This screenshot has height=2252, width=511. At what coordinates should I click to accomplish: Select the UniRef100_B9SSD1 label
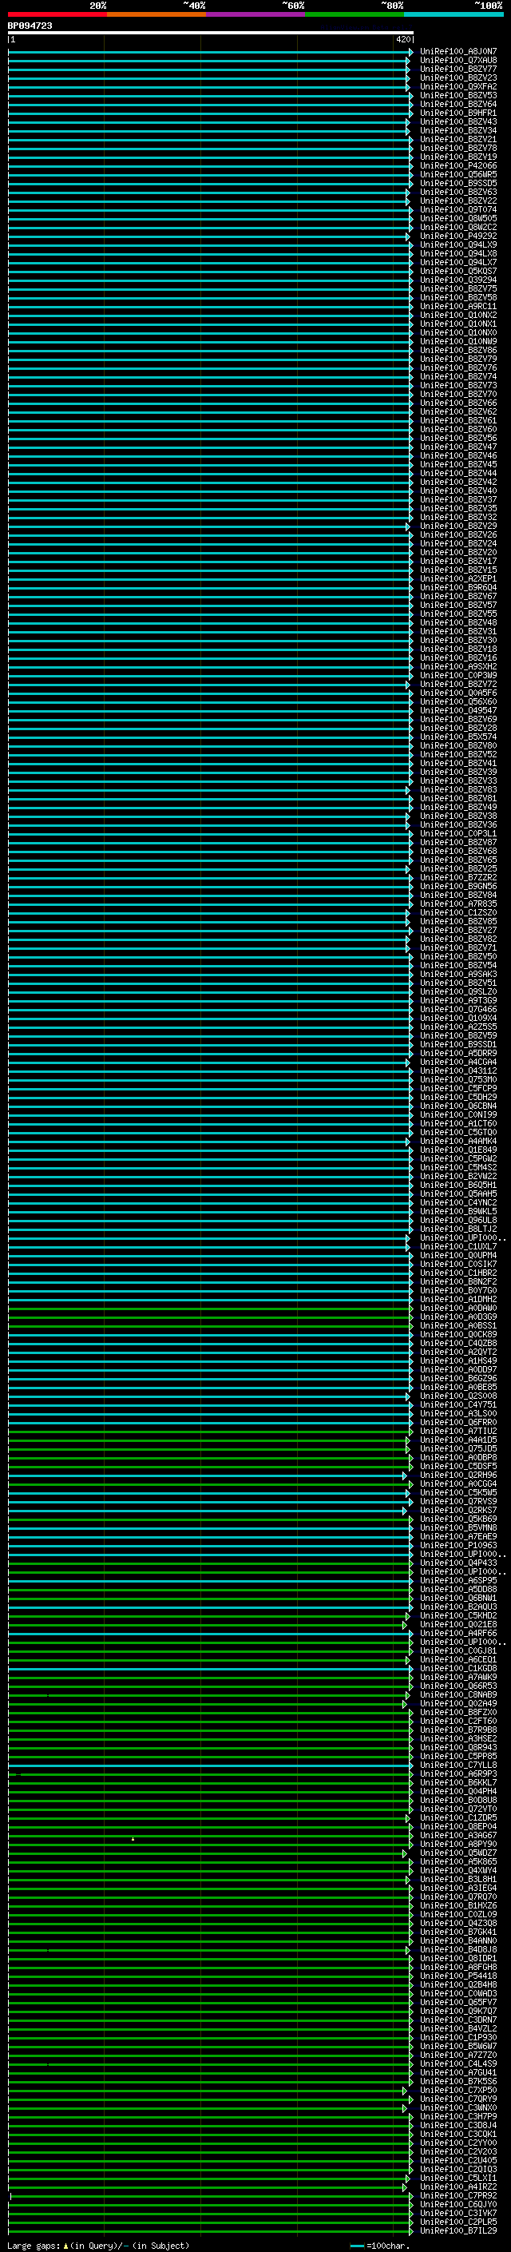(458, 1045)
